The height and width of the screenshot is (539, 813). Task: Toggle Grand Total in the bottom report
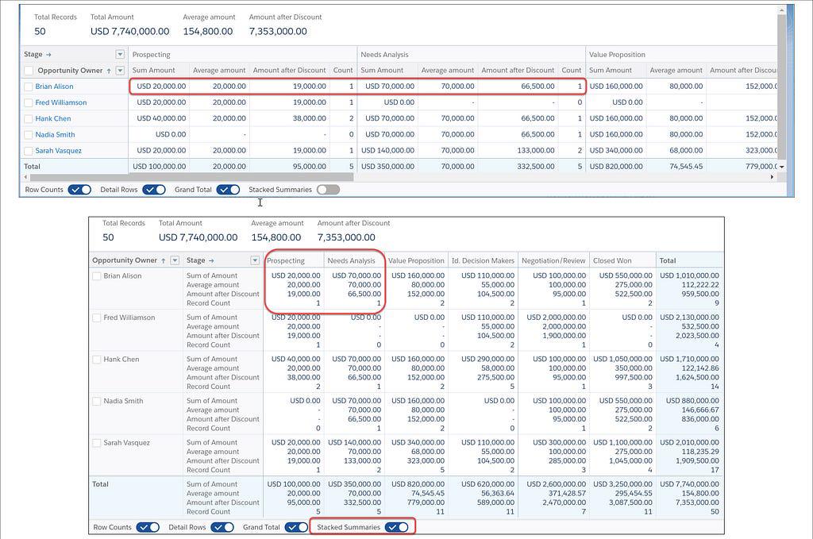click(x=296, y=527)
